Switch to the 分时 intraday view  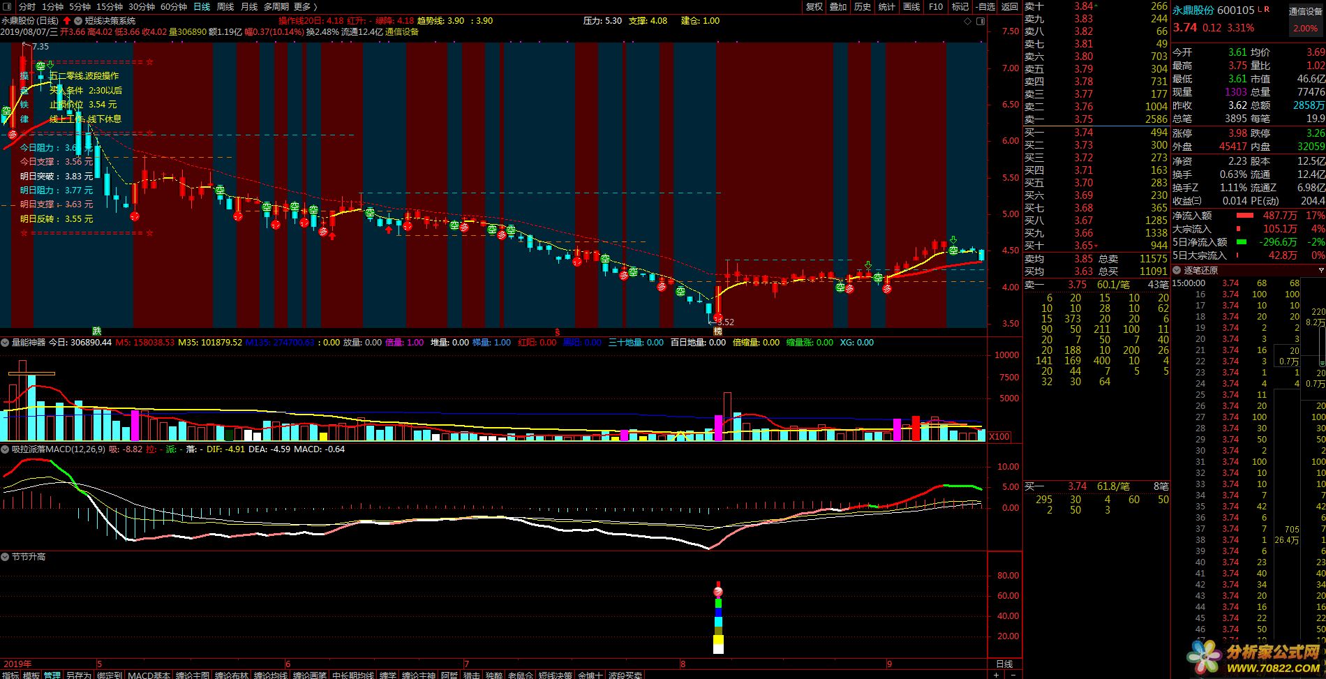[x=27, y=6]
